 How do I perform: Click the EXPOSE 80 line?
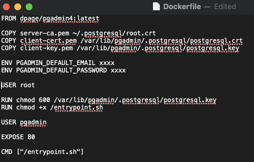pyautogui.click(x=18, y=137)
